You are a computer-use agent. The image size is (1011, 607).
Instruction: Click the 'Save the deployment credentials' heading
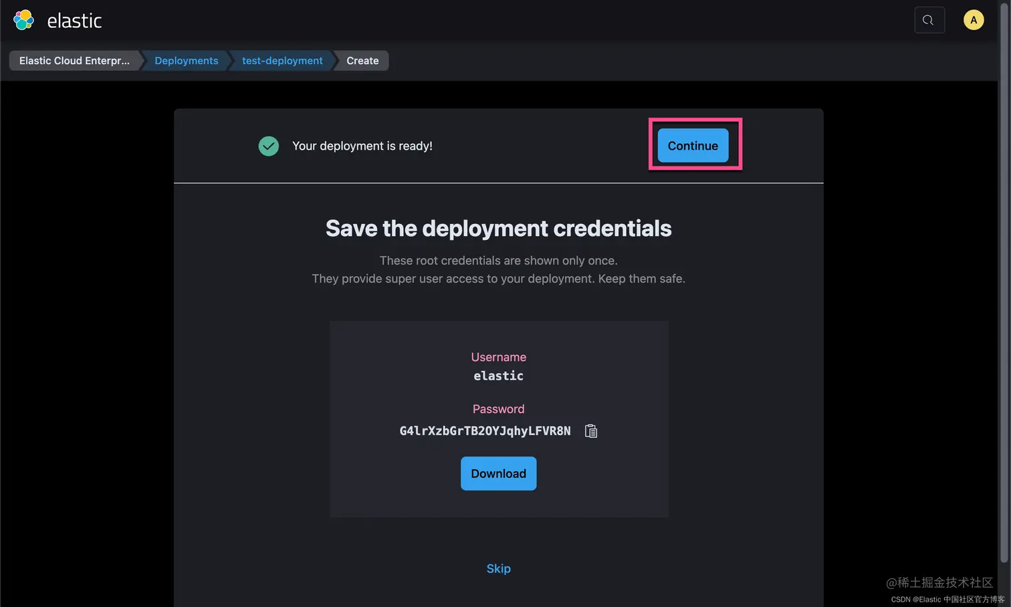pyautogui.click(x=498, y=228)
